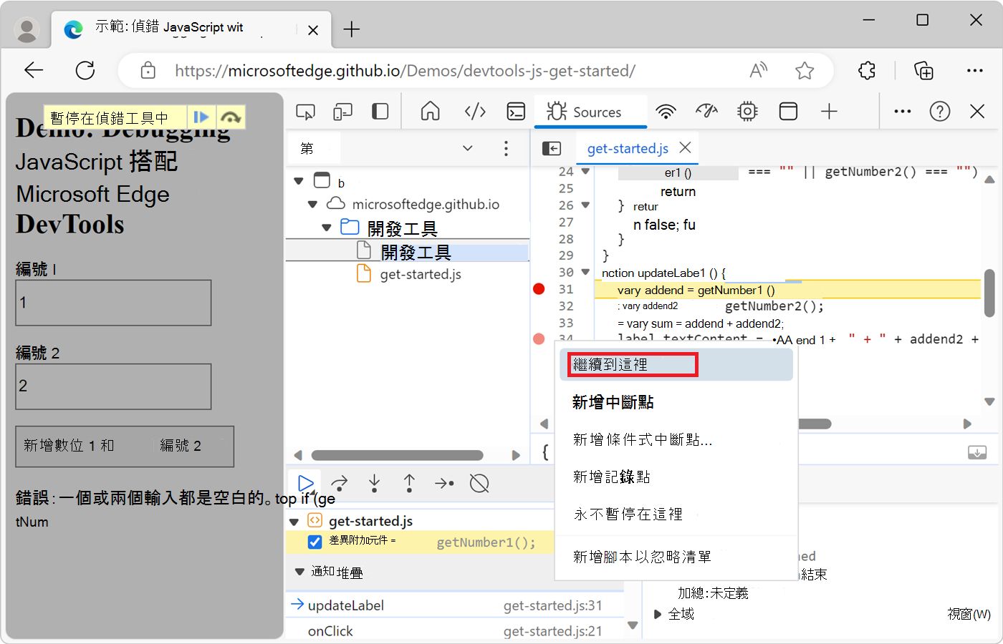
Task: Click Step into next function call
Action: coord(374,484)
